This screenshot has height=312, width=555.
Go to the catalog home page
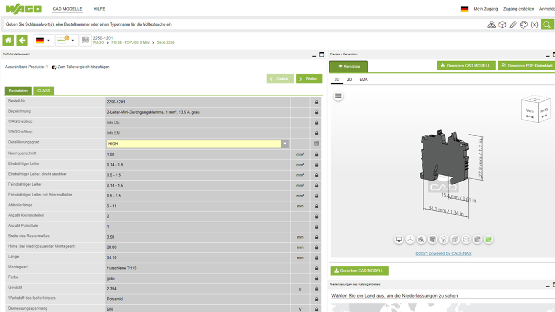(x=8, y=40)
